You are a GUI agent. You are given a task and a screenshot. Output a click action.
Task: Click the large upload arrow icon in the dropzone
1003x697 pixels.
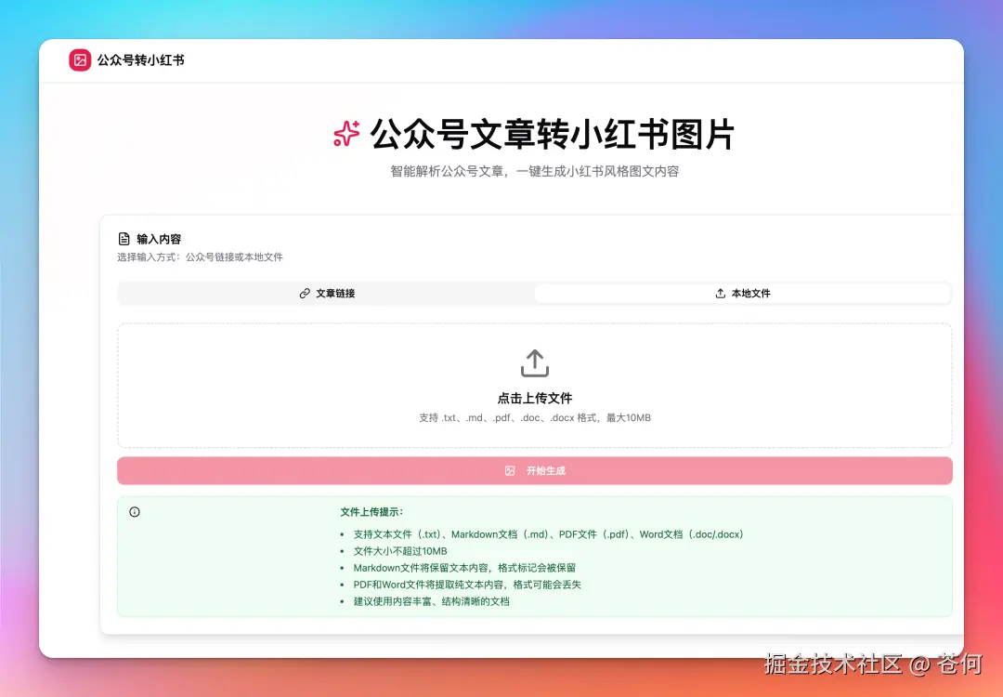point(535,362)
